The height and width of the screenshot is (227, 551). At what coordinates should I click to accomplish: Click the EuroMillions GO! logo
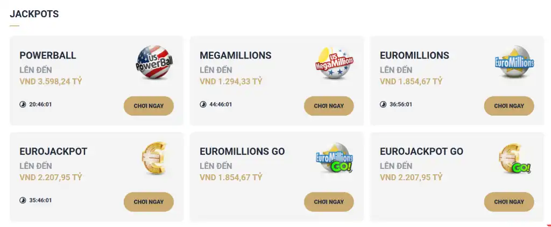coord(334,159)
